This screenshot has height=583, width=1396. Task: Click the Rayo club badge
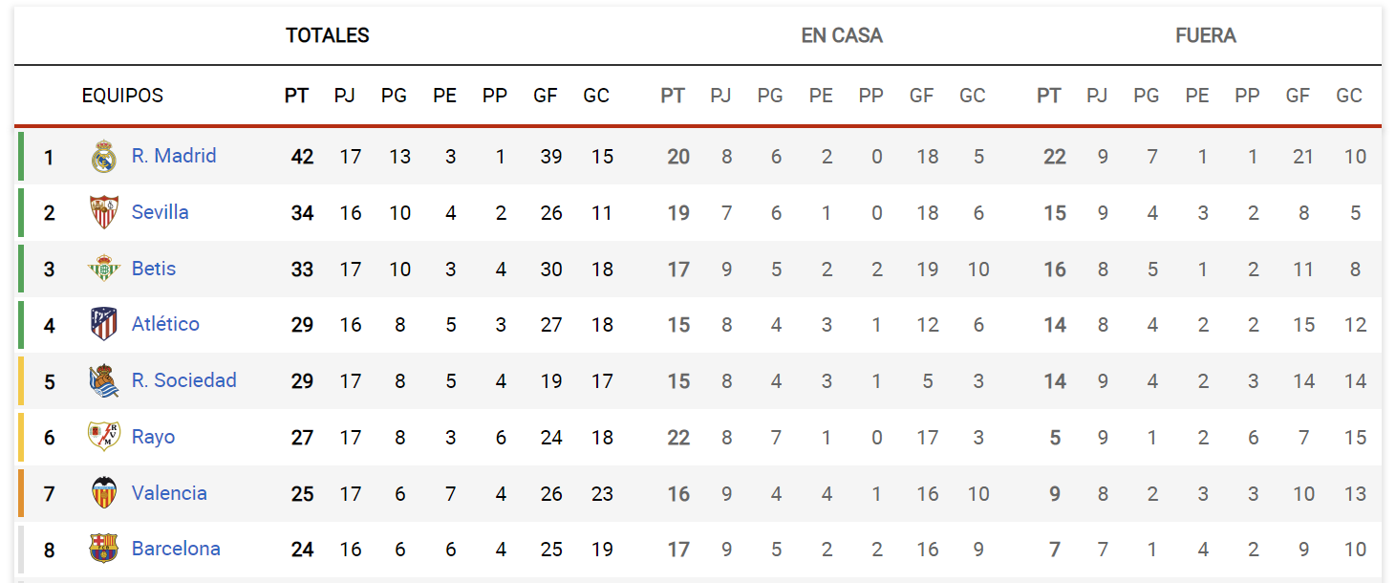(103, 437)
